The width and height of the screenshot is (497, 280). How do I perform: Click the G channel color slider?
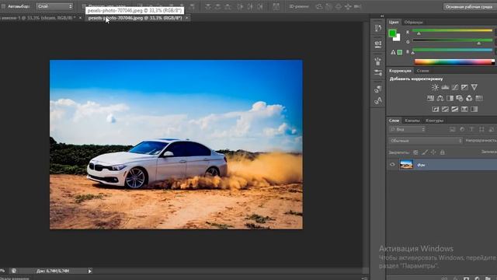pos(452,40)
